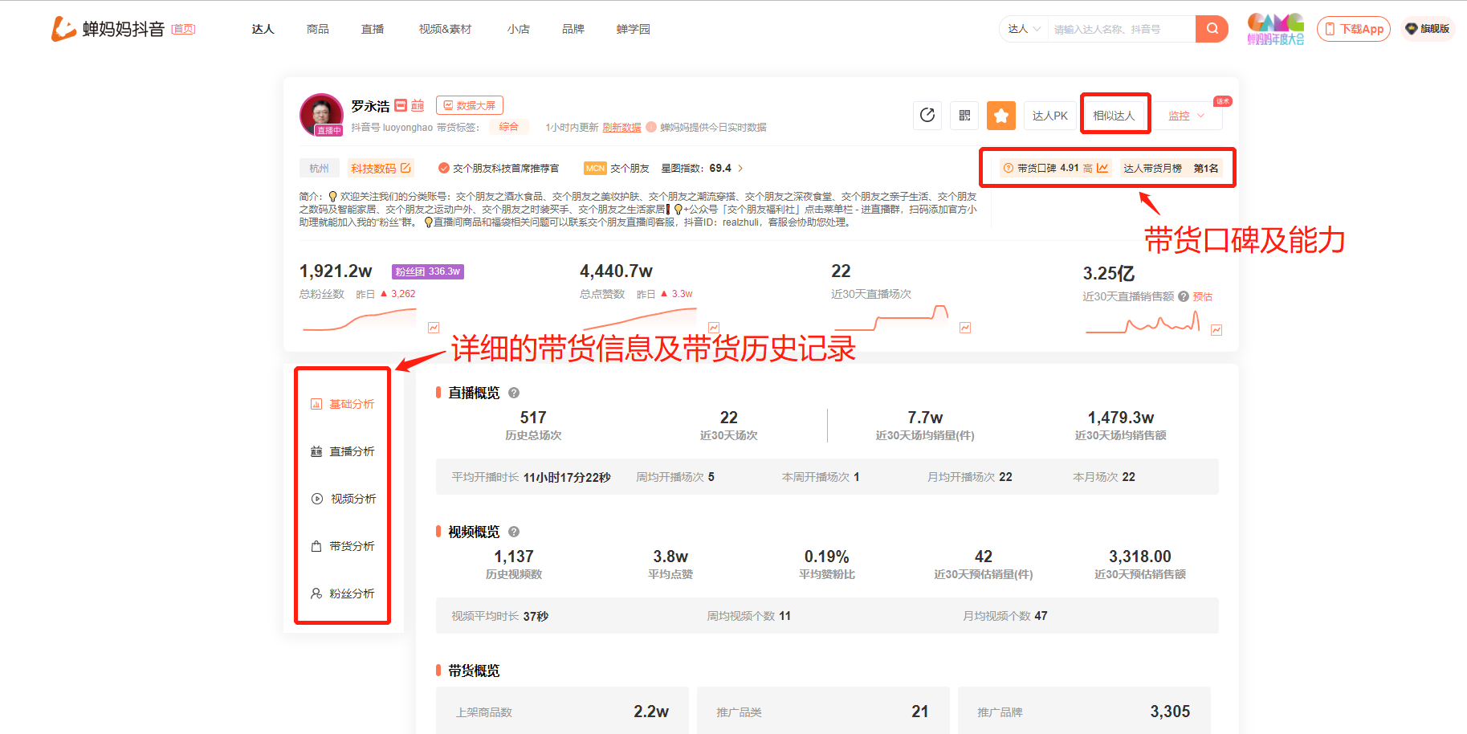Open the 品牌 menu
The height and width of the screenshot is (734, 1467).
573,29
